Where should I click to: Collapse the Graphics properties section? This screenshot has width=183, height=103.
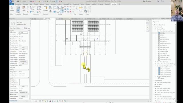point(28,31)
